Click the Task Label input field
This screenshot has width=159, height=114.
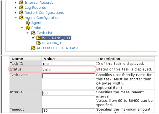[69, 76]
